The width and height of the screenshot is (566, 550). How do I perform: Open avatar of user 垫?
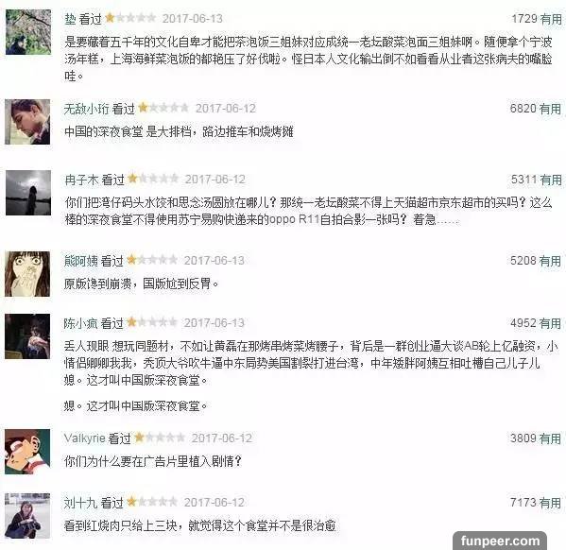tap(28, 32)
